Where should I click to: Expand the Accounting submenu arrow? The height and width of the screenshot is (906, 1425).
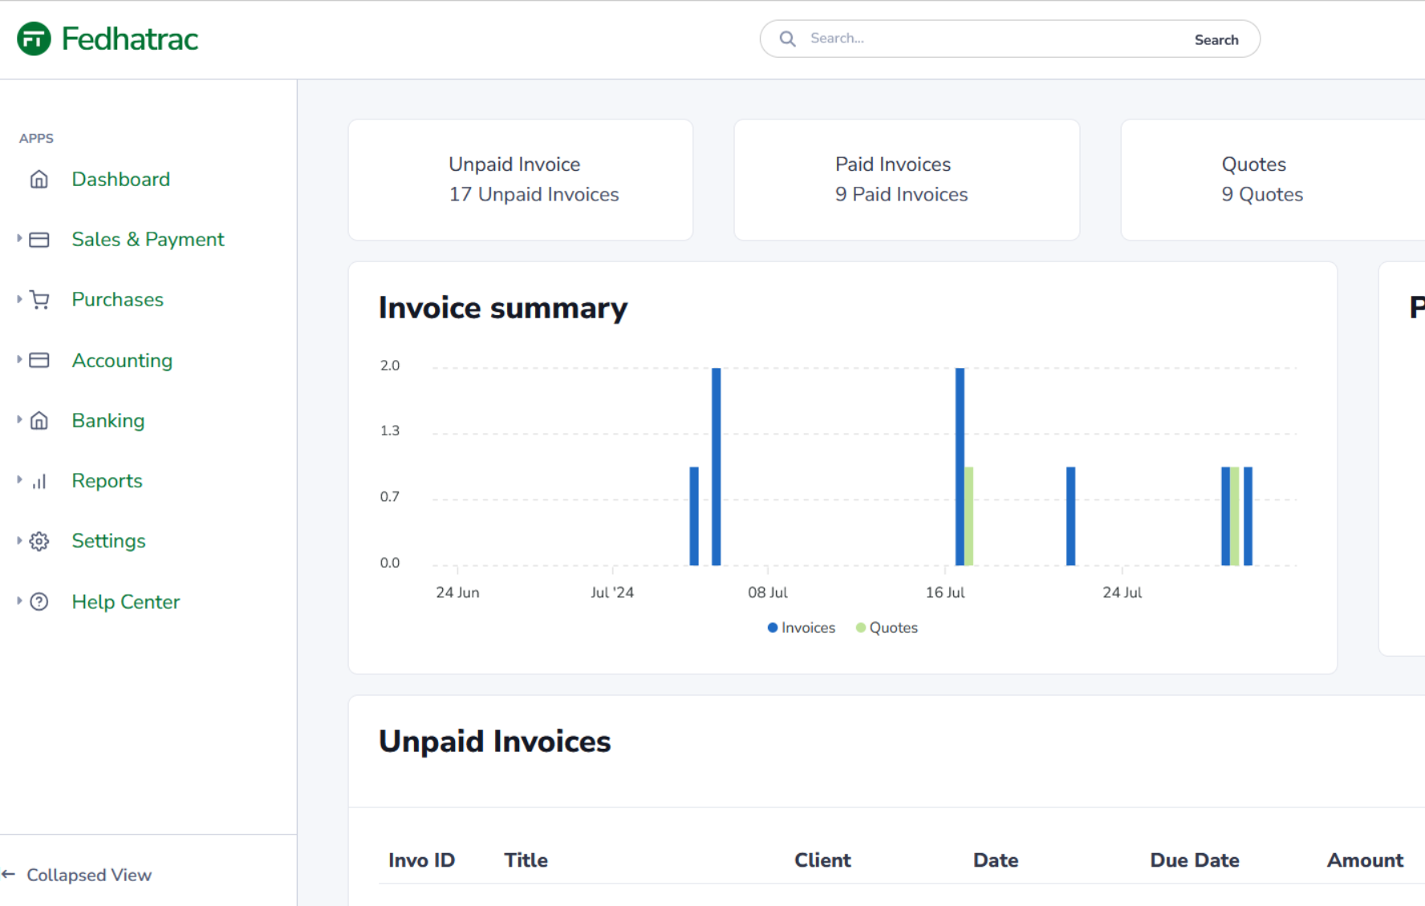[19, 359]
